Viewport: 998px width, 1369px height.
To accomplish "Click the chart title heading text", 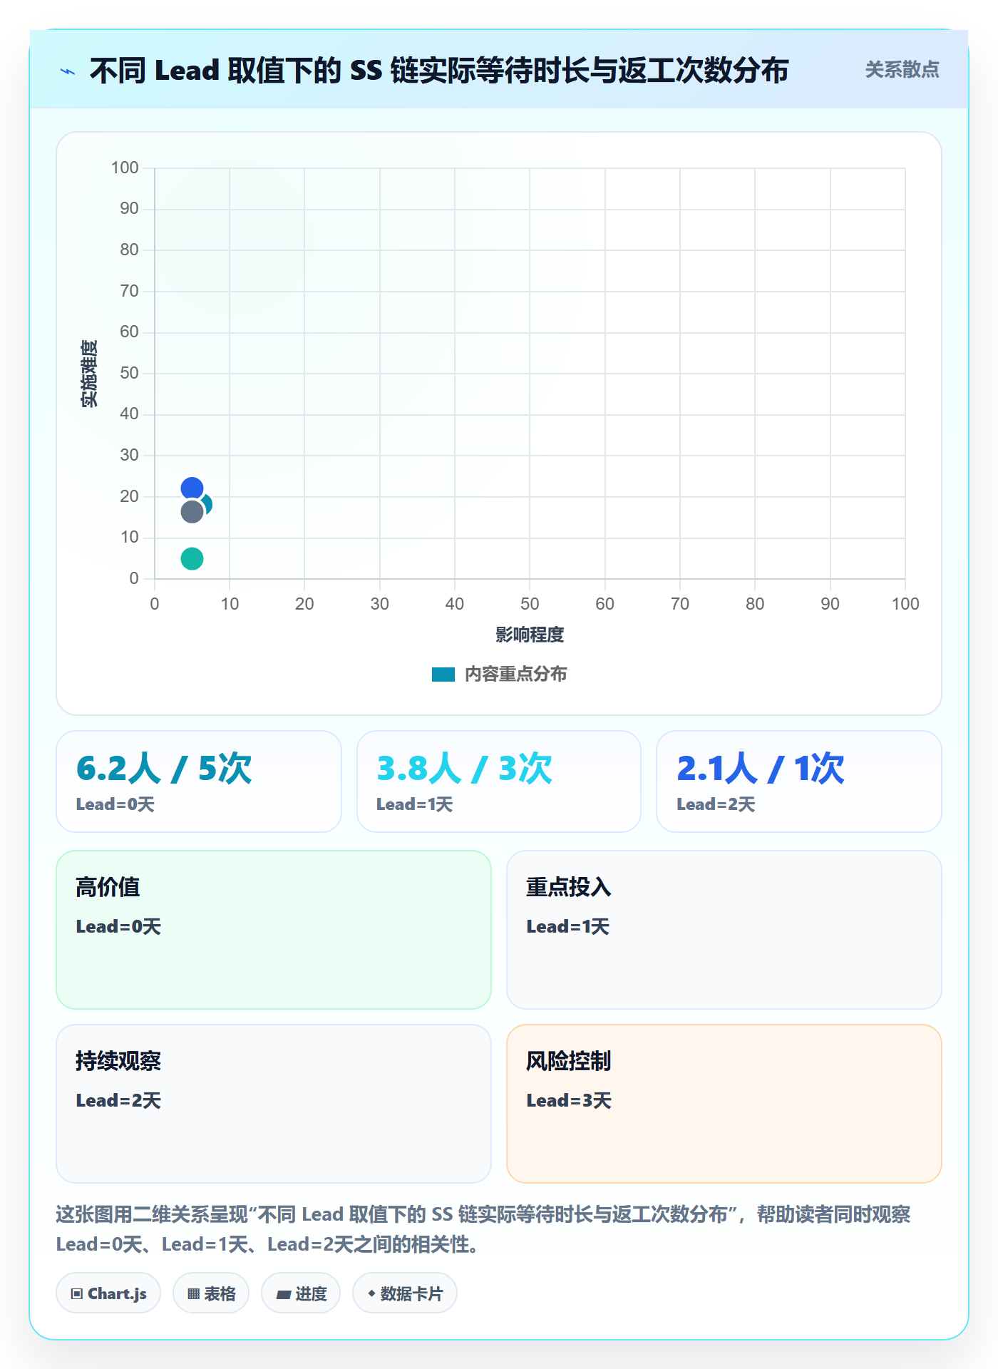I will (x=439, y=71).
